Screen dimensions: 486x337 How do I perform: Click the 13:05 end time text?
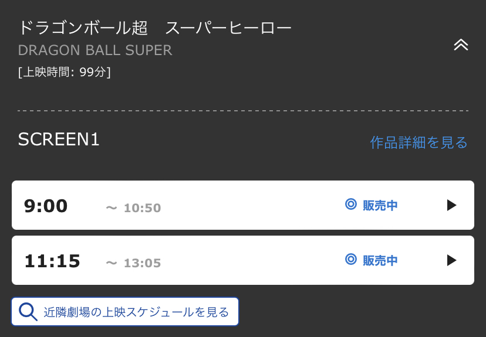click(142, 263)
